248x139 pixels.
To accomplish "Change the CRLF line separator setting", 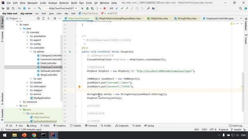I will click(204, 130).
